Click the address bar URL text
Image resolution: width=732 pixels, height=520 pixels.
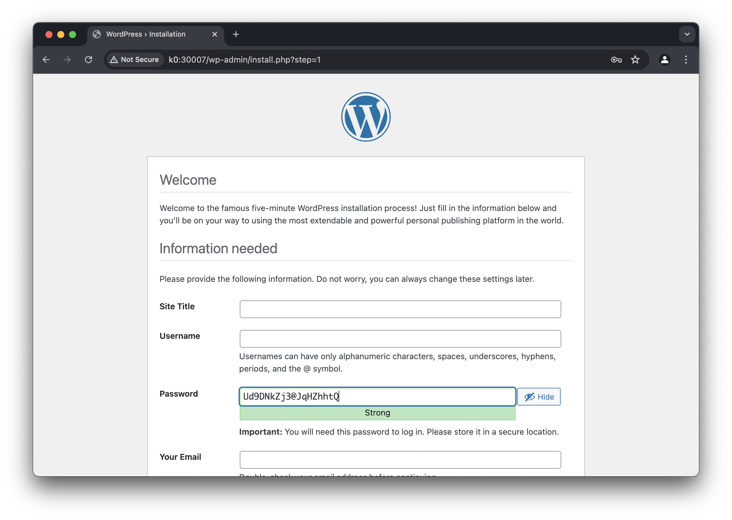click(244, 60)
